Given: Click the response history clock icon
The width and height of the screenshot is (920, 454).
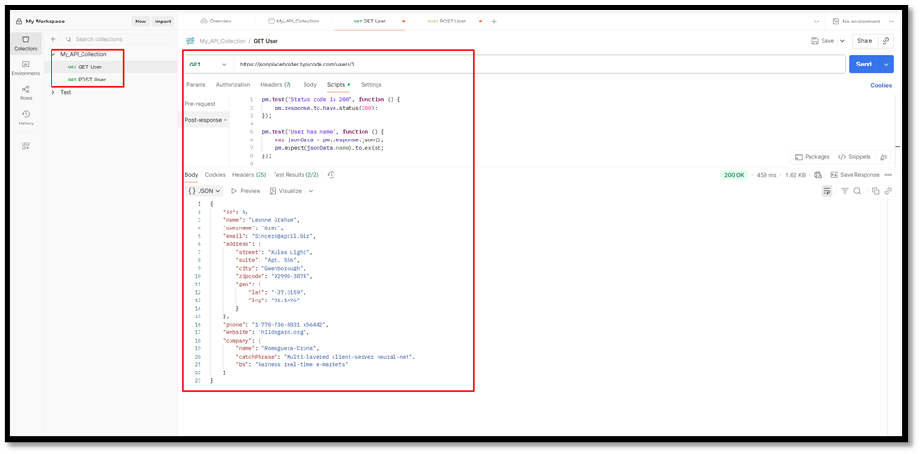Looking at the screenshot, I should 331,175.
